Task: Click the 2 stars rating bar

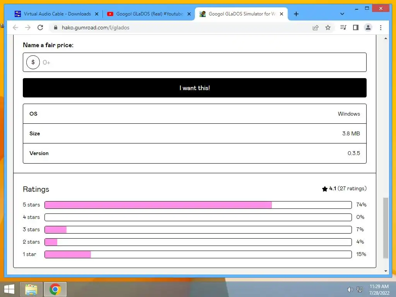Action: [x=198, y=242]
